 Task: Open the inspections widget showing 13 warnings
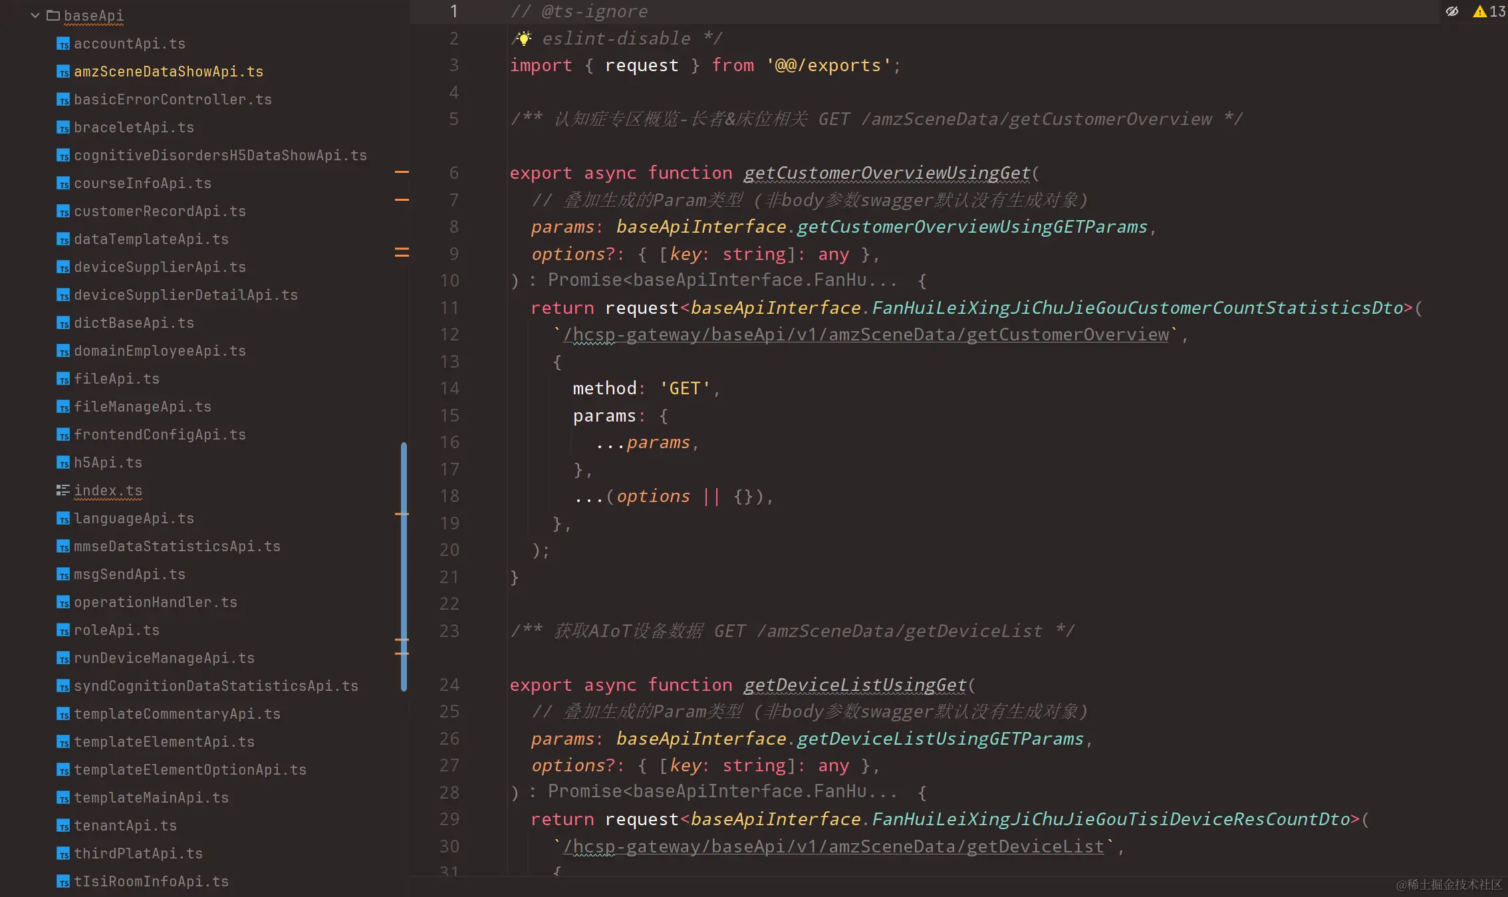[x=1487, y=11]
